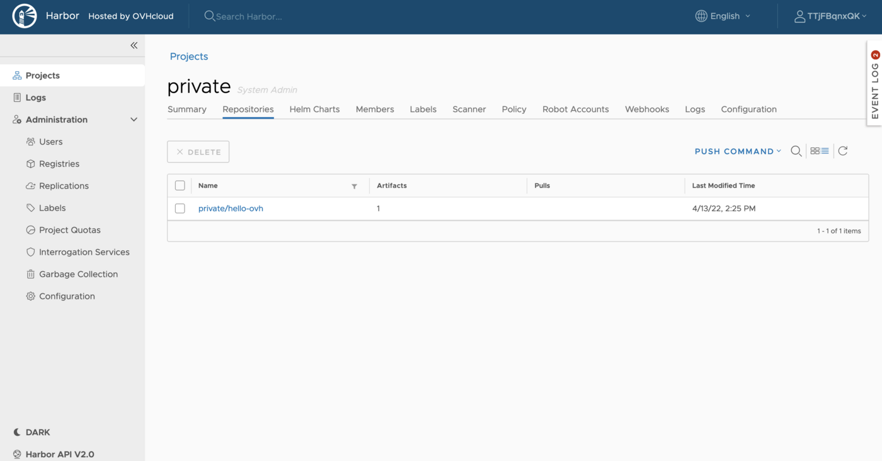
Task: Check the checkbox next to private/hello-ovh
Action: click(180, 208)
